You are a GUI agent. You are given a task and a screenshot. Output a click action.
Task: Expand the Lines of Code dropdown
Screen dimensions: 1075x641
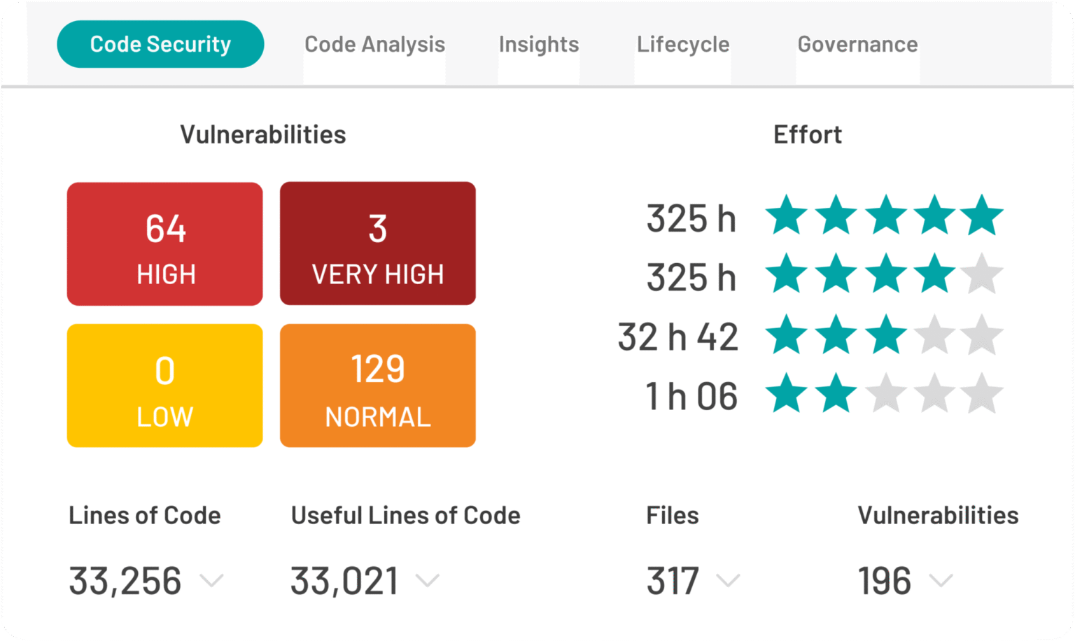point(212,581)
